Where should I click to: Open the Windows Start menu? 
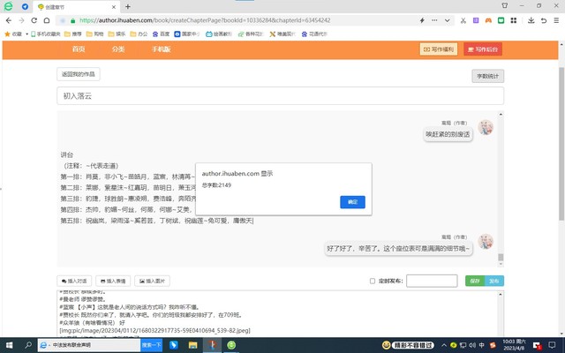pos(9,344)
